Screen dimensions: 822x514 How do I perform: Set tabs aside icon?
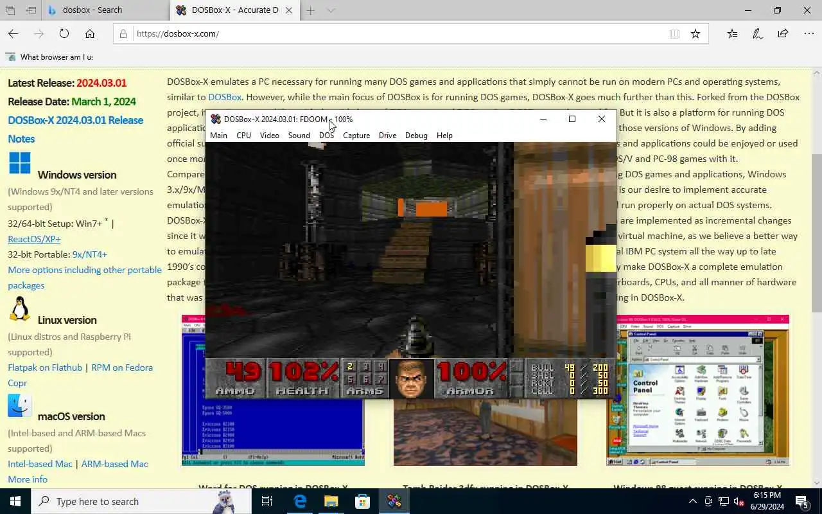point(31,10)
